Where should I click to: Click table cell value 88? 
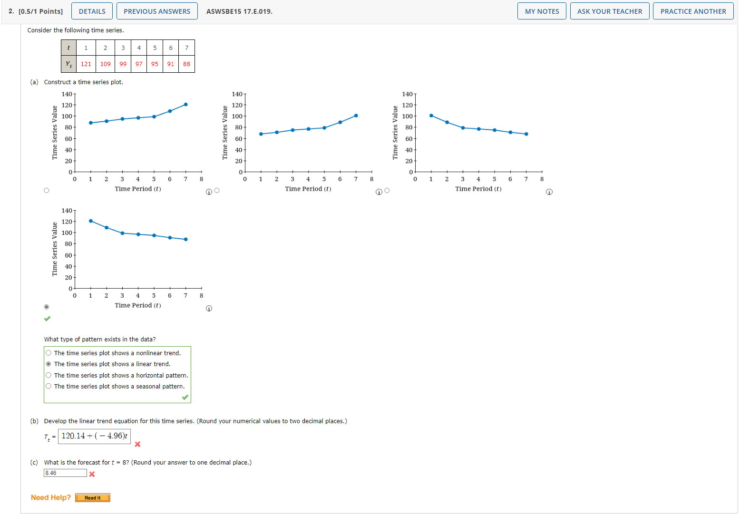click(x=186, y=64)
